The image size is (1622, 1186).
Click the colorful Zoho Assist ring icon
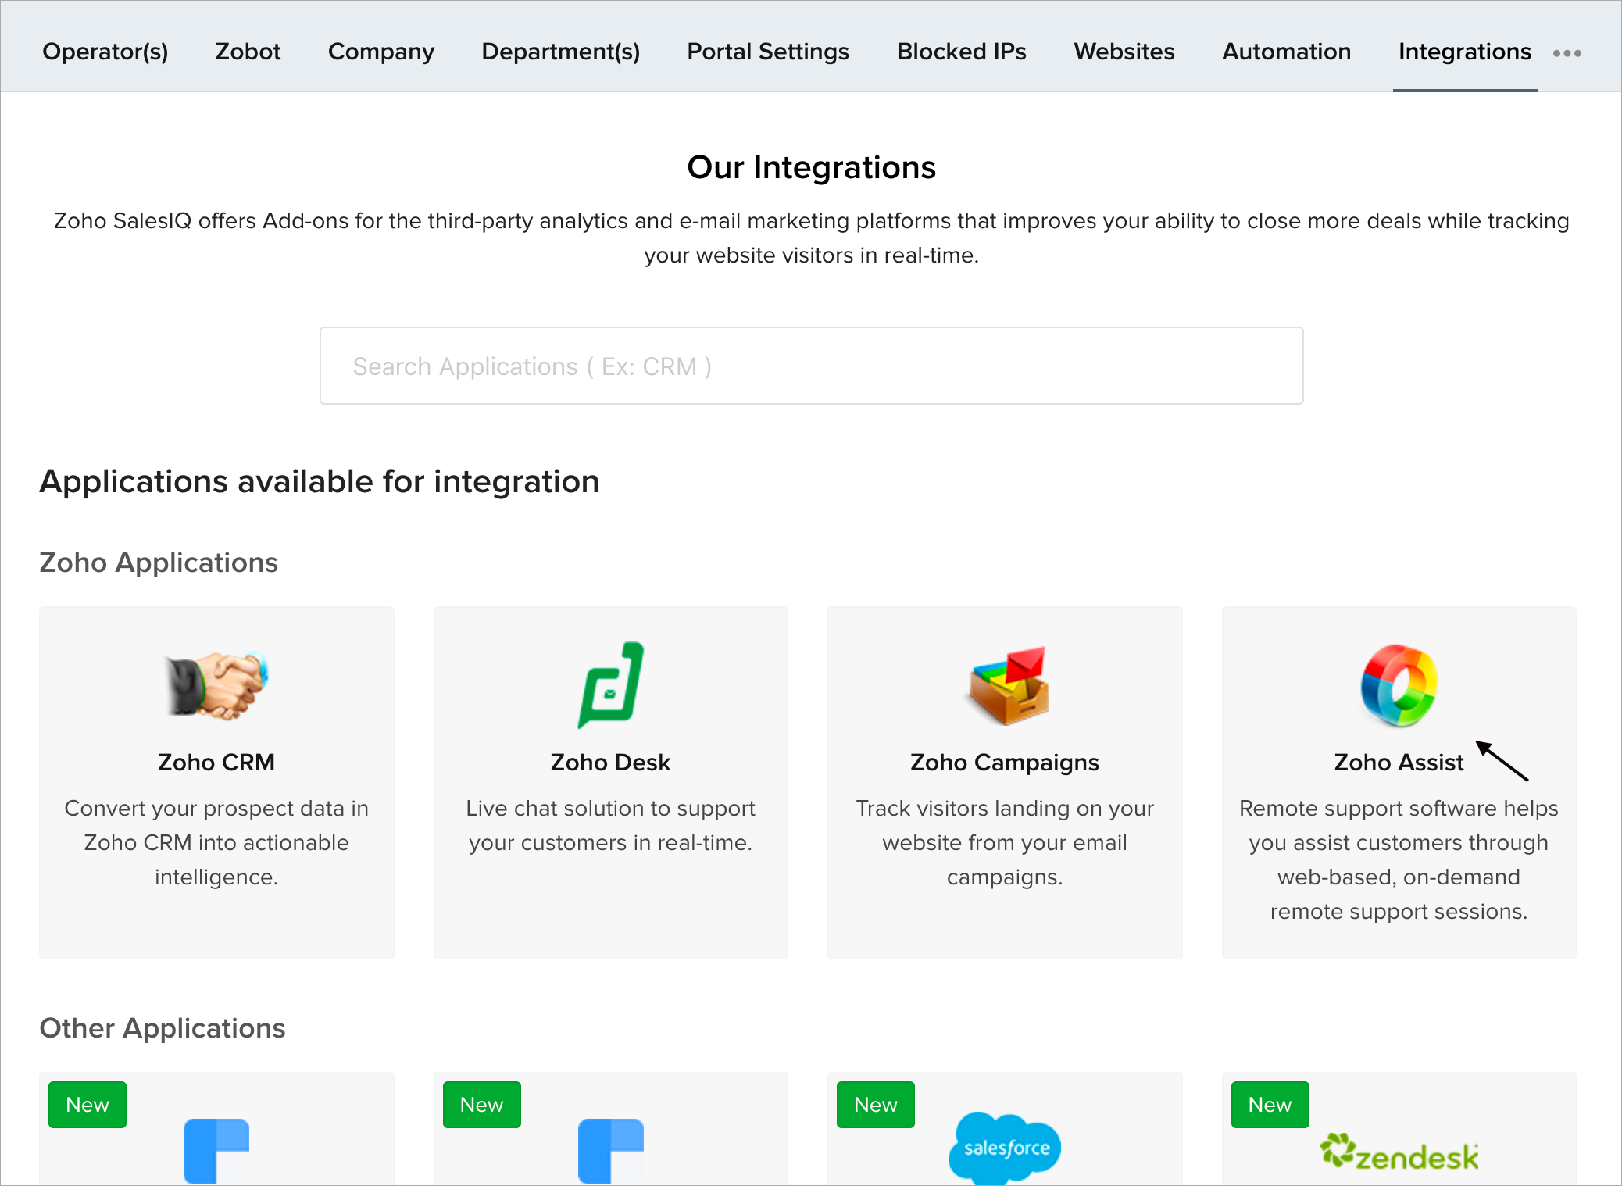point(1399,685)
